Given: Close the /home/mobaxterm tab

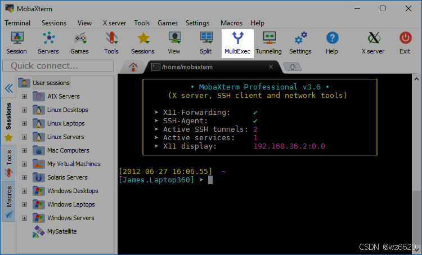Looking at the screenshot, I should [271, 67].
